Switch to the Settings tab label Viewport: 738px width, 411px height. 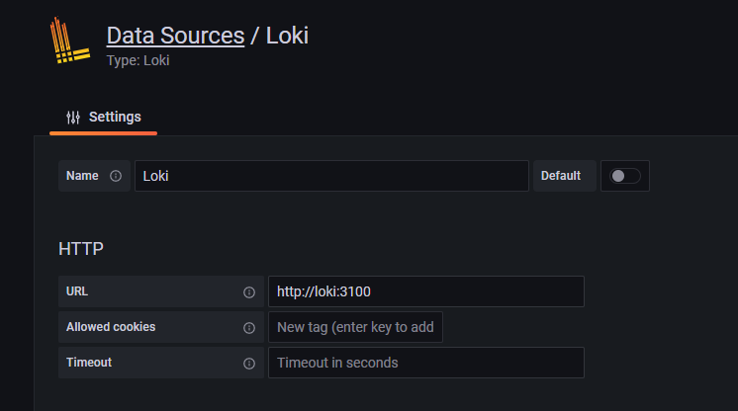tap(115, 117)
